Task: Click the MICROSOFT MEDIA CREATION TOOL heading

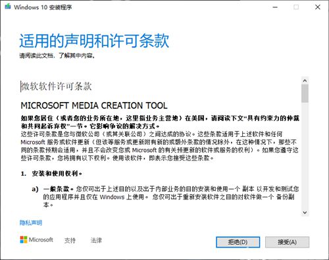Action: click(94, 105)
